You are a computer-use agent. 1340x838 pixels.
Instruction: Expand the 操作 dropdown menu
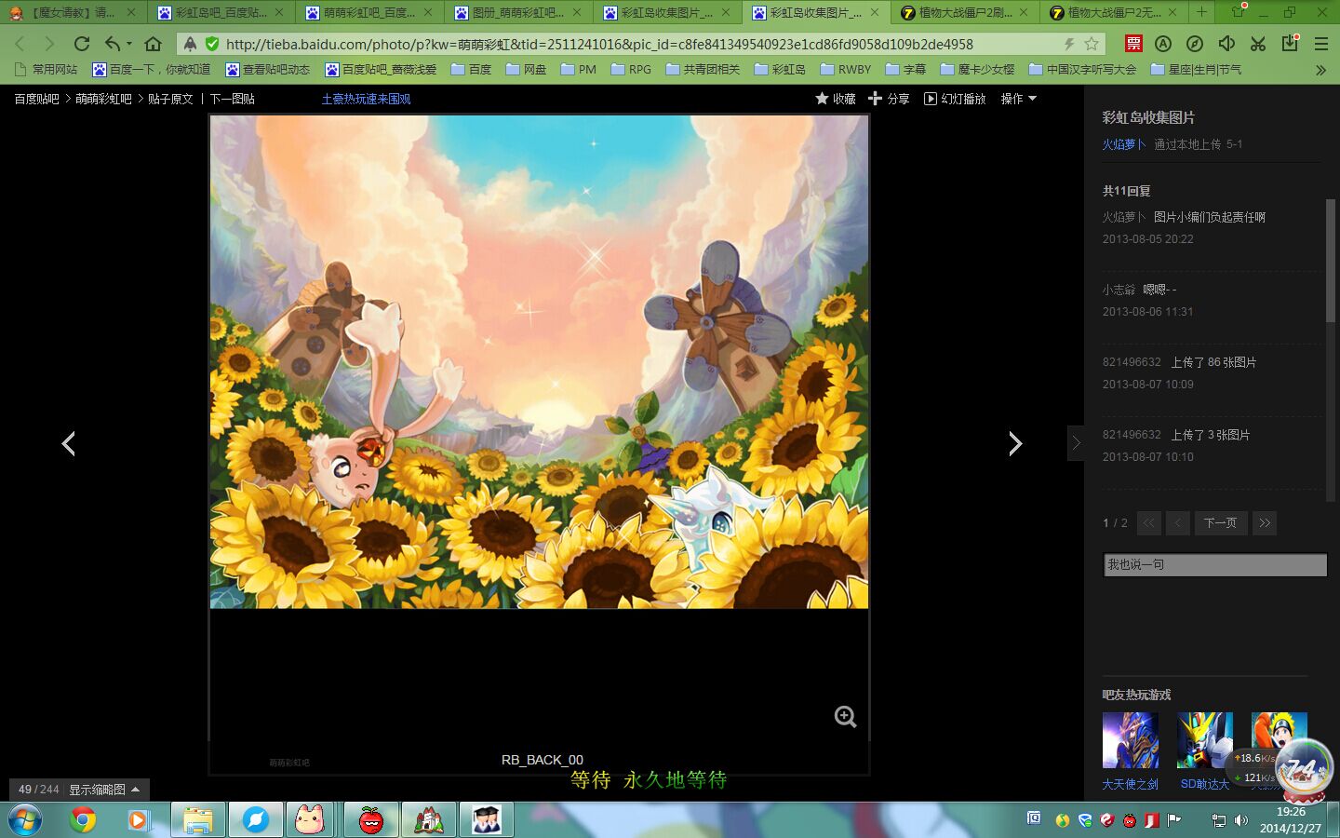pos(1018,99)
